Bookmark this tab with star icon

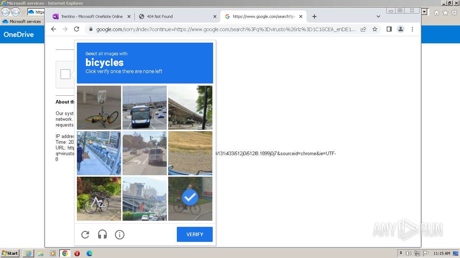375,29
